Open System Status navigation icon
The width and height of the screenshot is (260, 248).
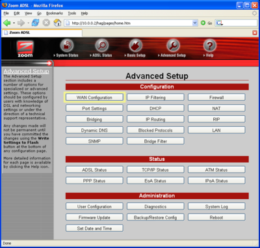click(66, 46)
